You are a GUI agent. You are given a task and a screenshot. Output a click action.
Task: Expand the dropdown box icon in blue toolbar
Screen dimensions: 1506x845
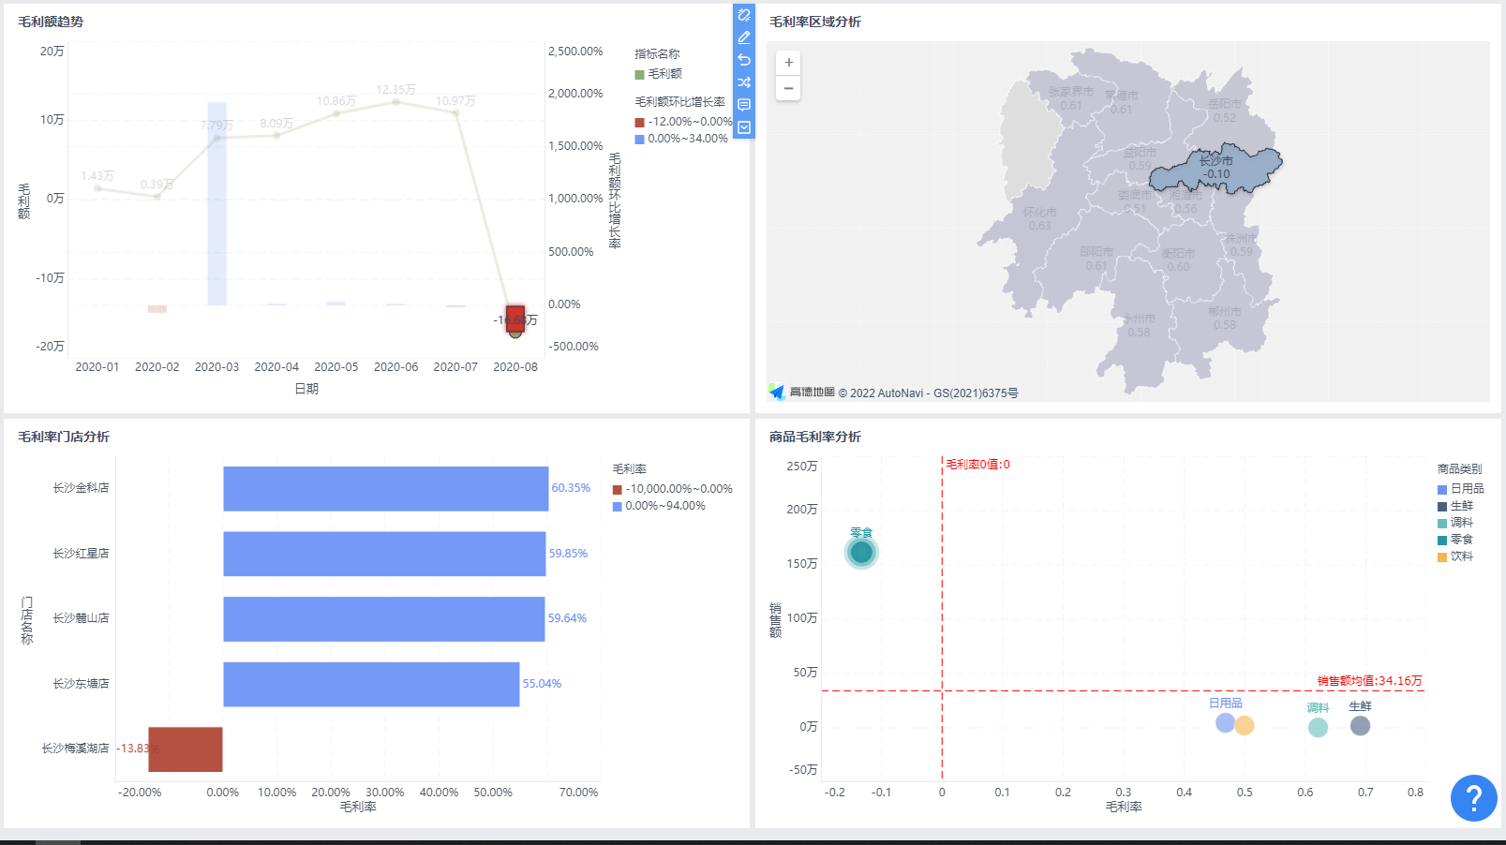pos(744,127)
